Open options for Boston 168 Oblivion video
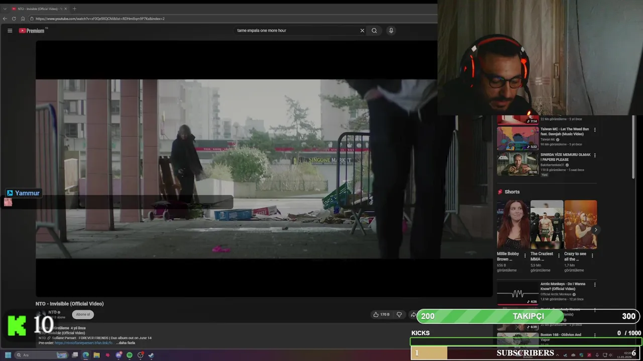This screenshot has height=361, width=643. 595,335
